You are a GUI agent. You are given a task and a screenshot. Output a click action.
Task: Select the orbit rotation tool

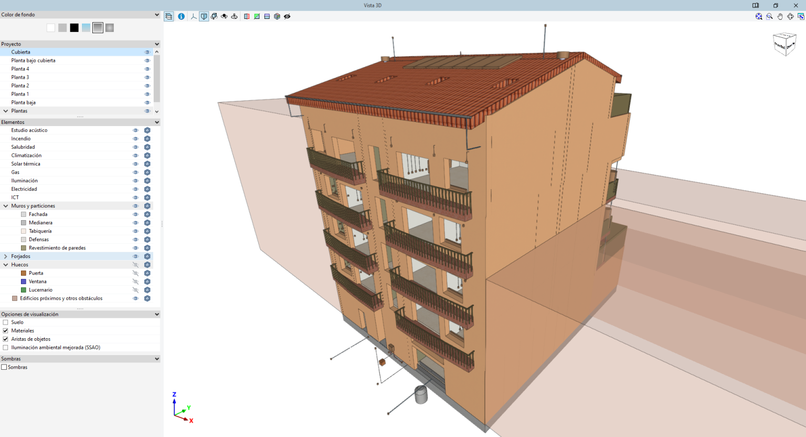[224, 16]
